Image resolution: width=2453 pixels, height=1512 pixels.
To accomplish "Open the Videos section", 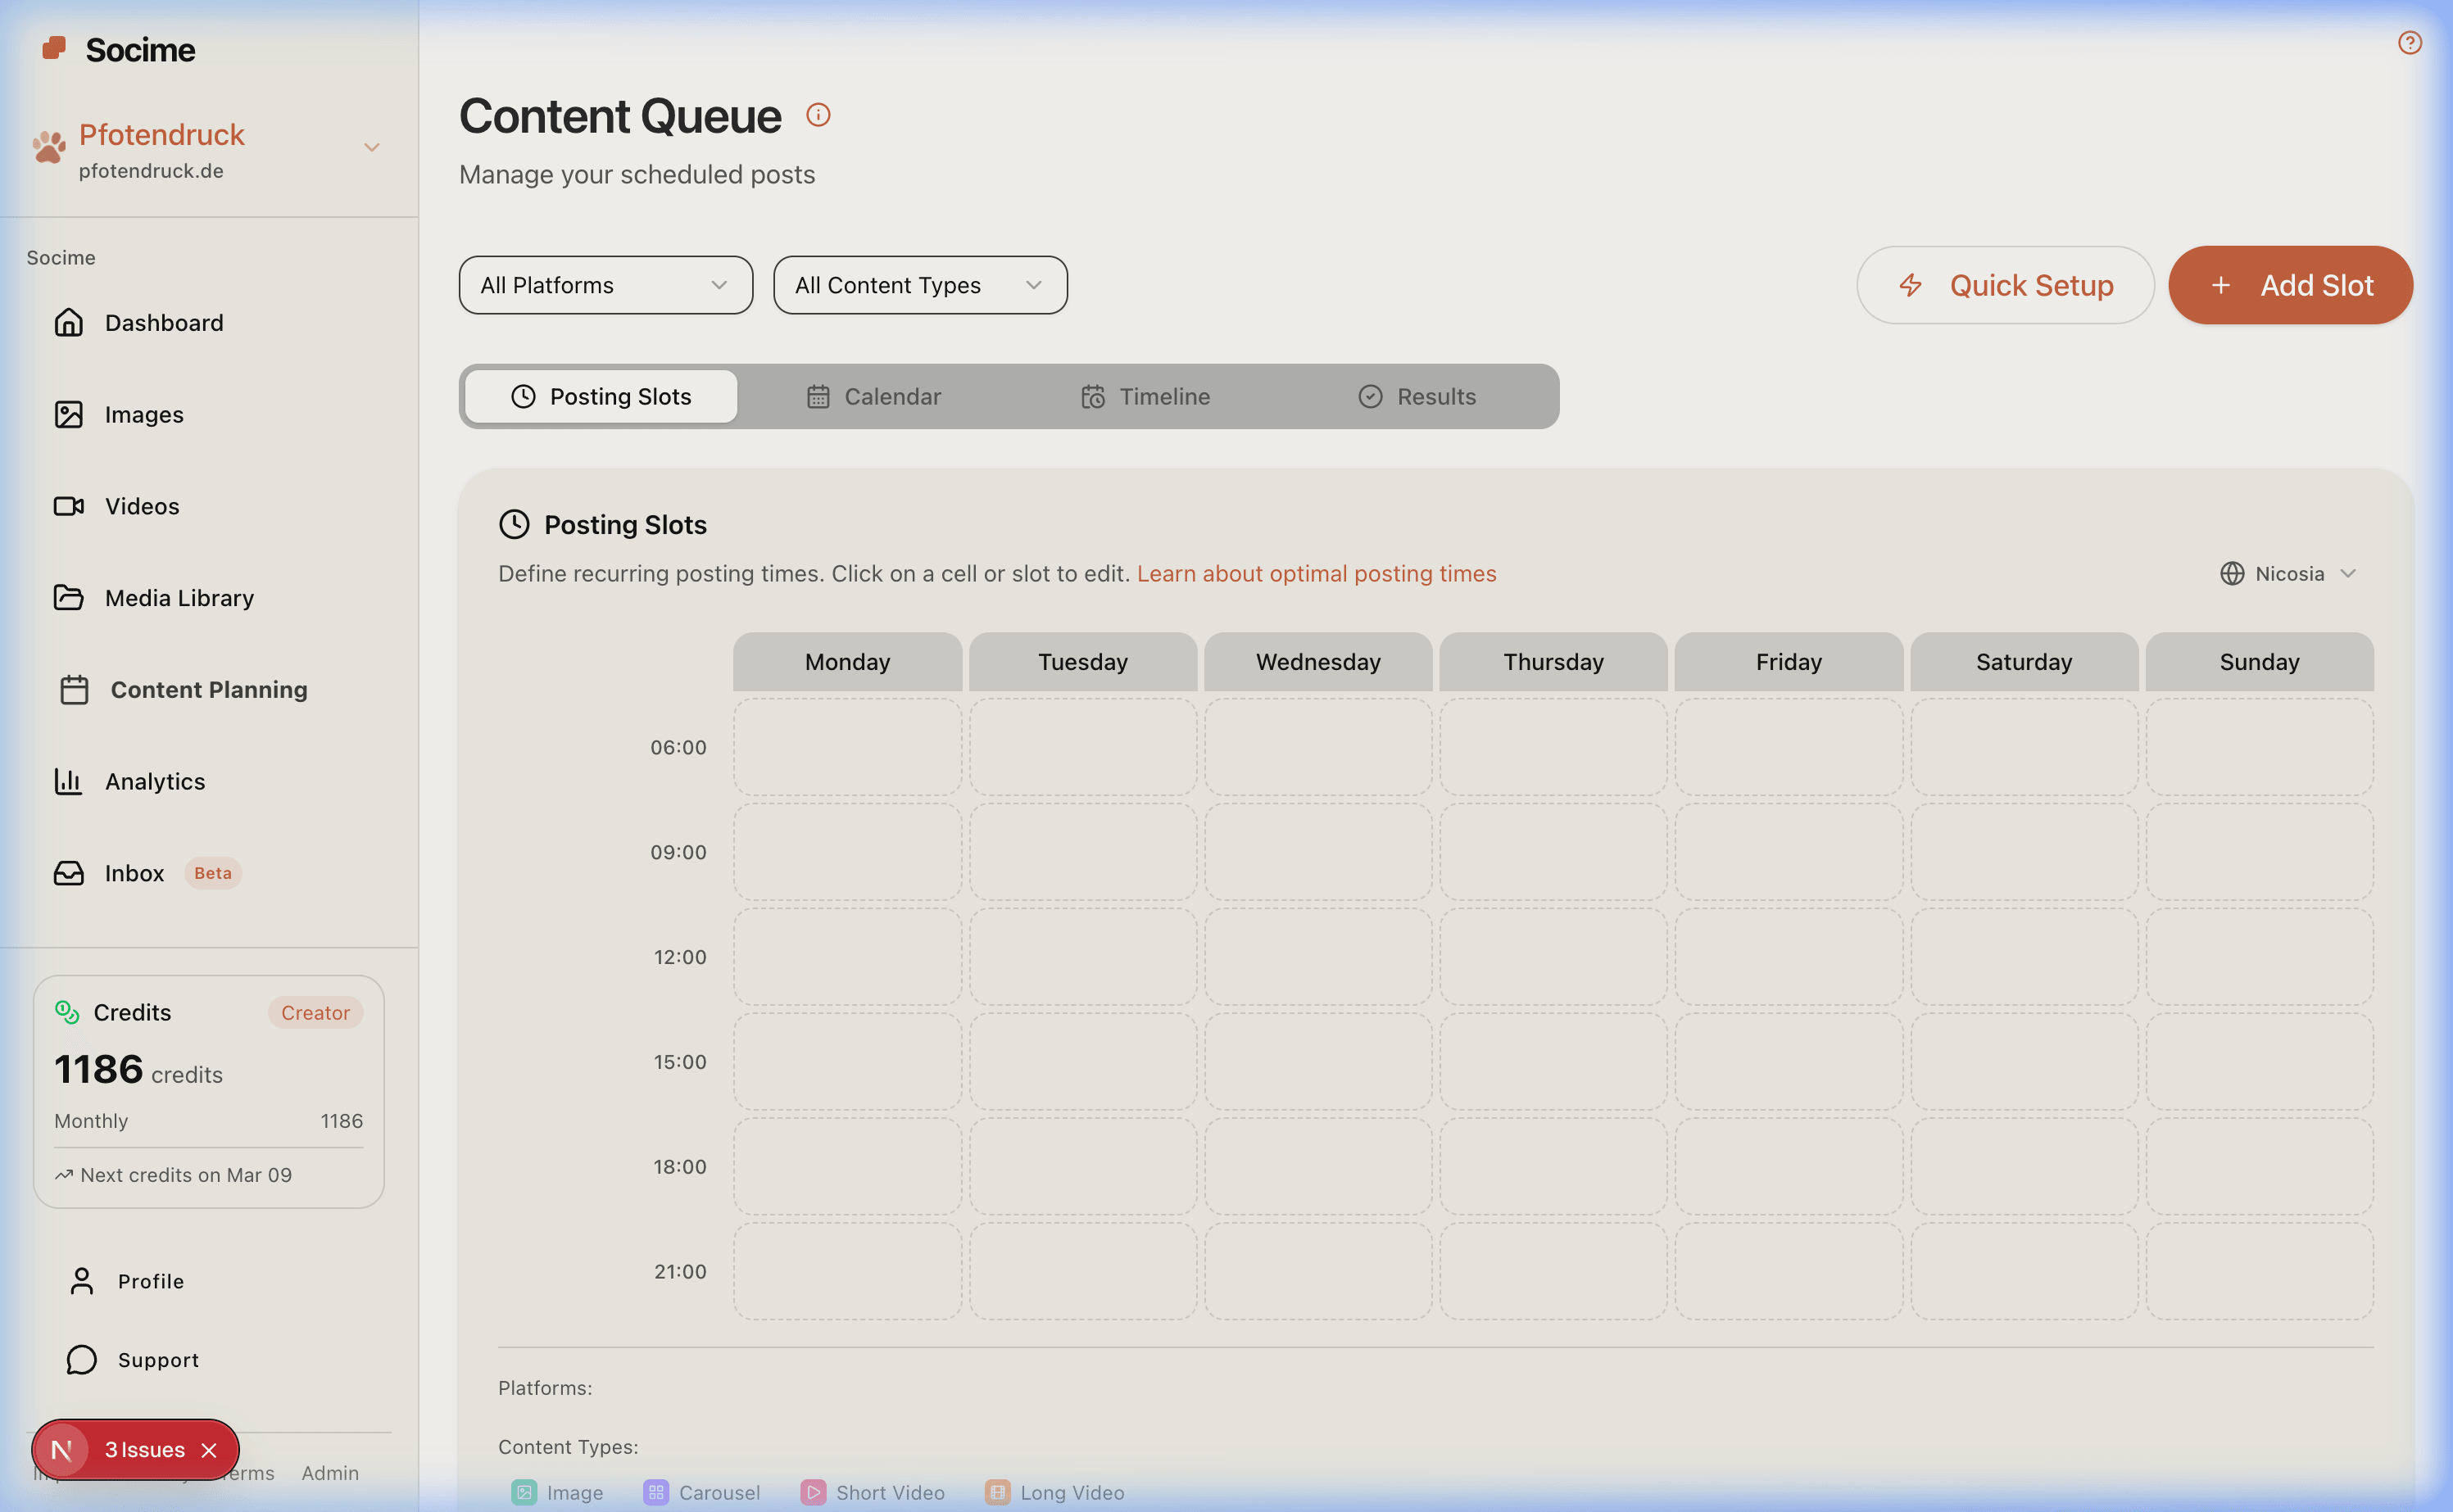I will click(x=141, y=506).
